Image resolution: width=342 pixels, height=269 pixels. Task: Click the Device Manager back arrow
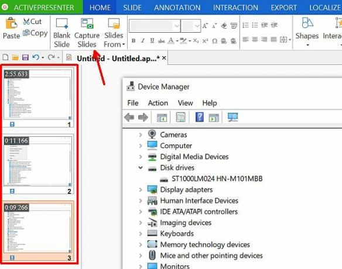129,118
